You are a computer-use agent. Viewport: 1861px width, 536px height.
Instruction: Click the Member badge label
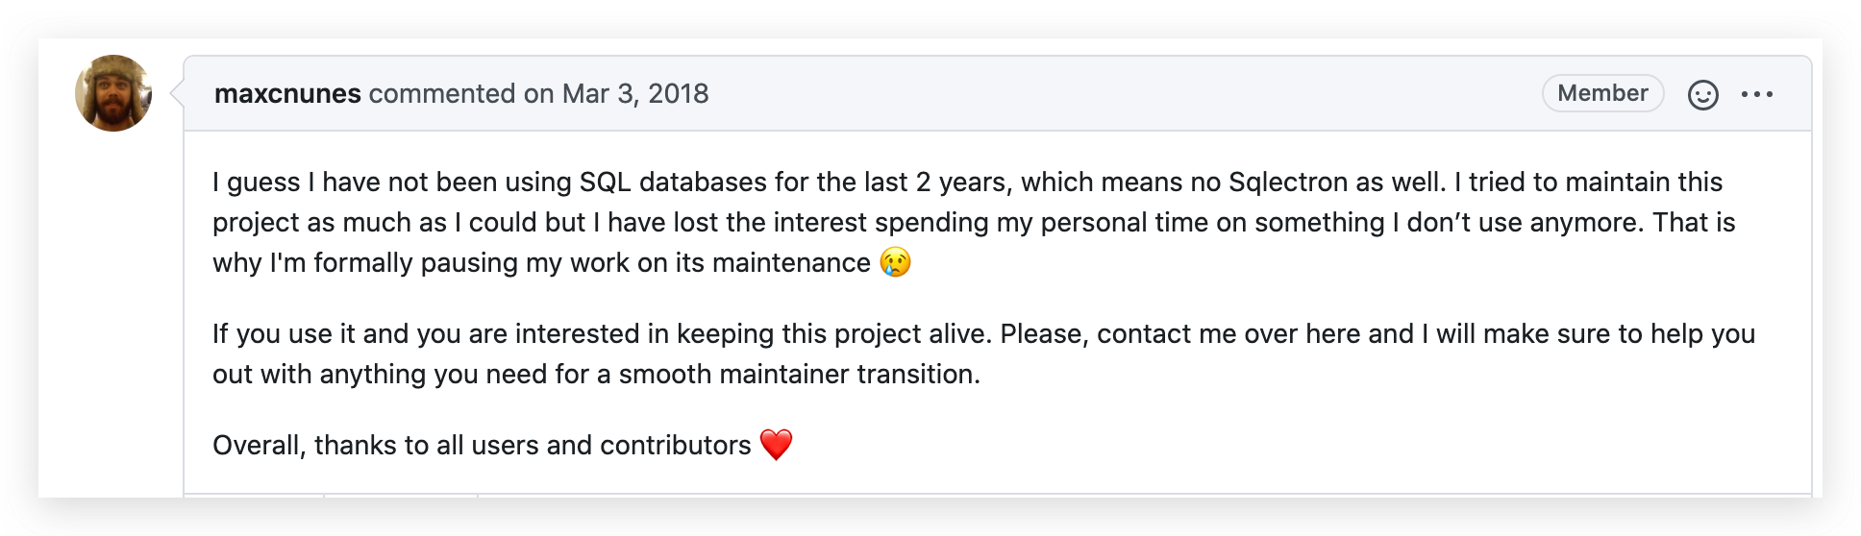(1602, 93)
